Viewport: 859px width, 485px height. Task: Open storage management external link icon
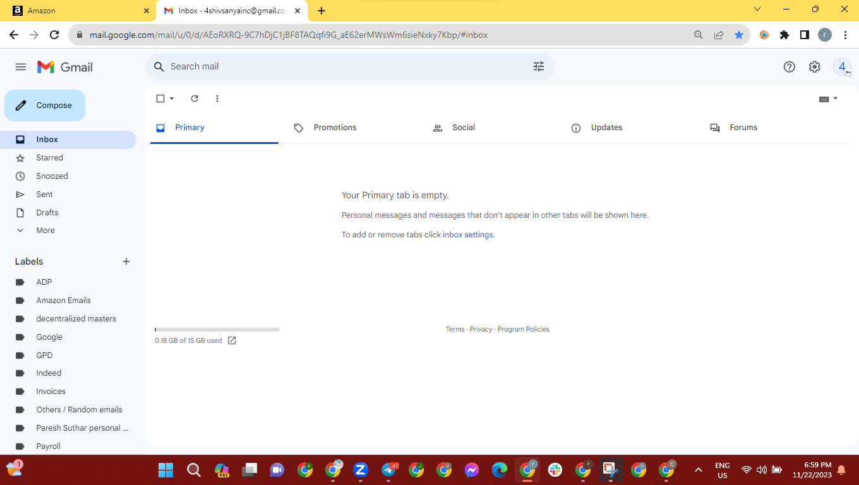click(232, 340)
